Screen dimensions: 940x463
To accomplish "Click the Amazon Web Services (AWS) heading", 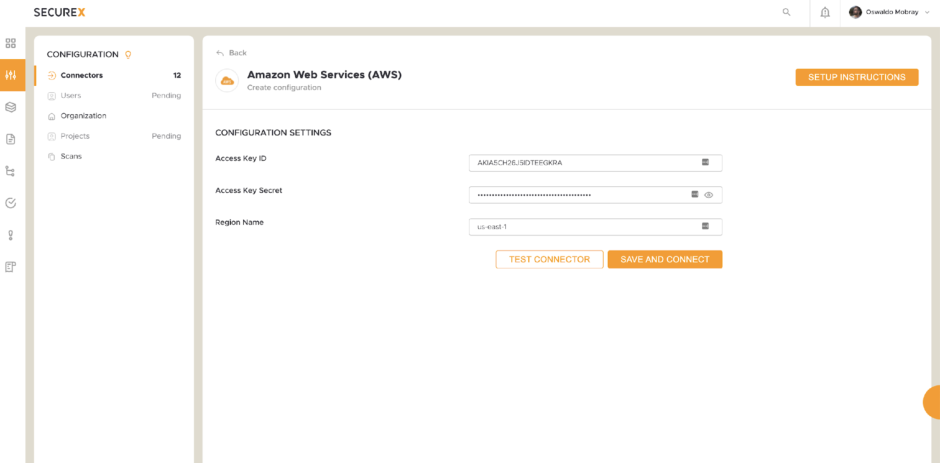I will 325,74.
